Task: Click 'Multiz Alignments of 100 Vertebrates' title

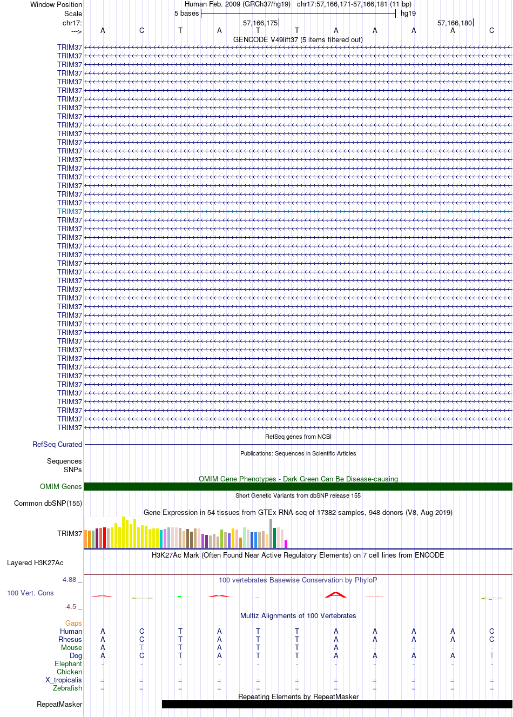Action: tap(298, 615)
